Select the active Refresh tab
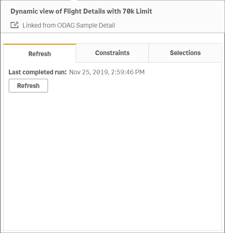The image size is (225, 233). pos(39,54)
